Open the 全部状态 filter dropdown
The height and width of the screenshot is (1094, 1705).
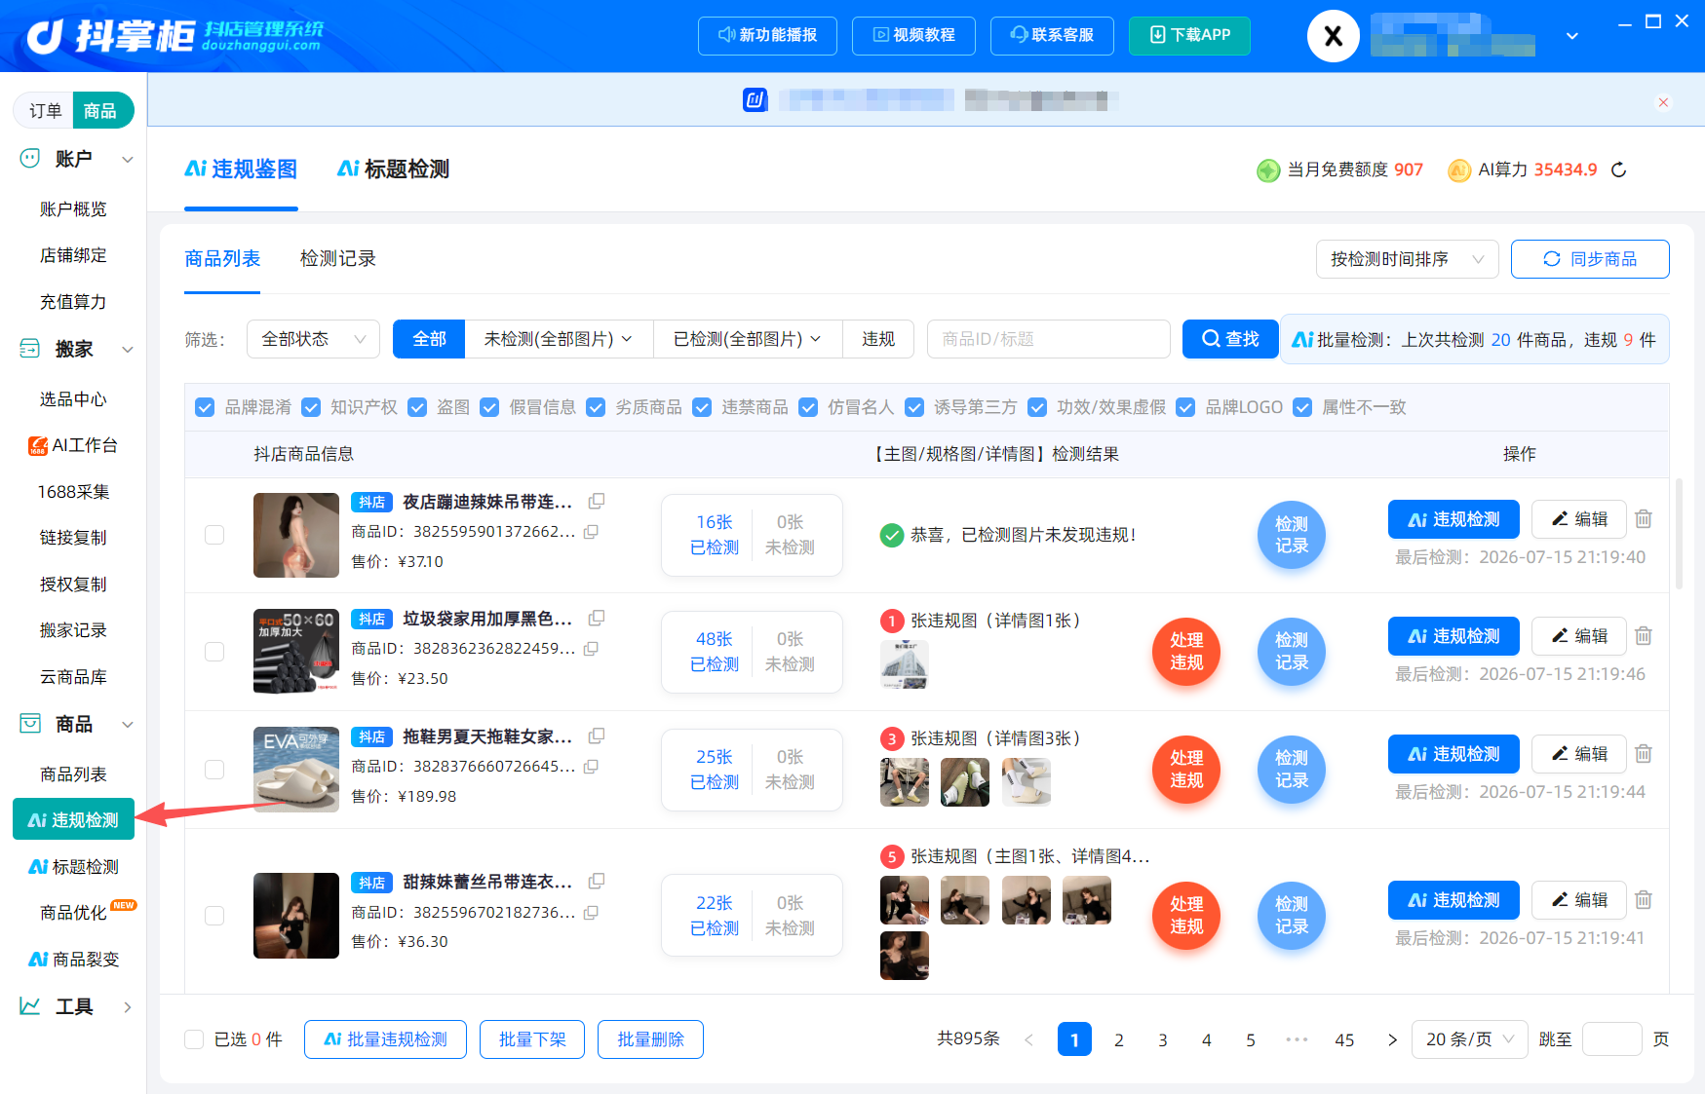(313, 339)
